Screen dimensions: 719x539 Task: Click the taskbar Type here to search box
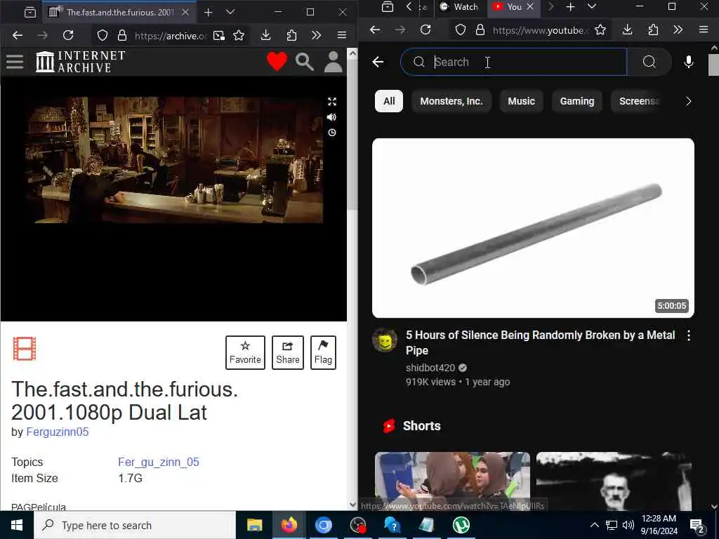(x=135, y=525)
